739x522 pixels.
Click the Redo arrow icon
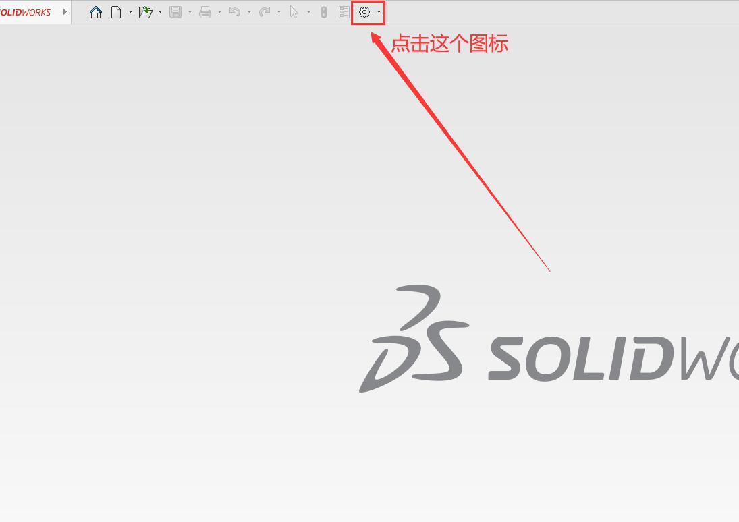[265, 12]
